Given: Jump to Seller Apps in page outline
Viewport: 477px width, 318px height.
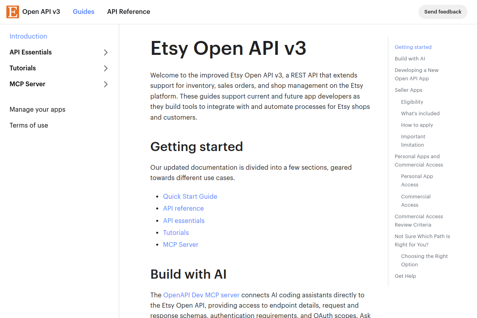Looking at the screenshot, I should tap(409, 90).
